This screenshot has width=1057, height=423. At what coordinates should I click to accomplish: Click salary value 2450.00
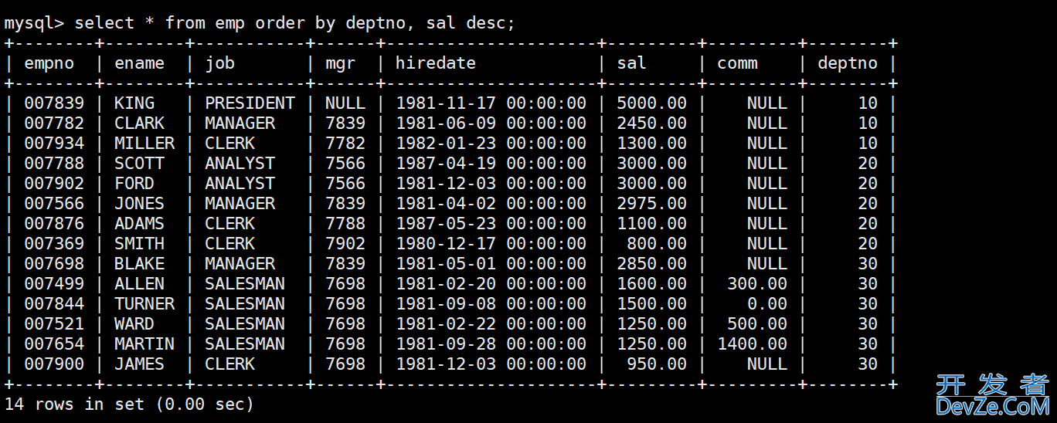pos(651,123)
